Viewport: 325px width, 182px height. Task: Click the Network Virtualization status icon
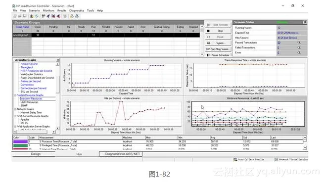coord(277,159)
